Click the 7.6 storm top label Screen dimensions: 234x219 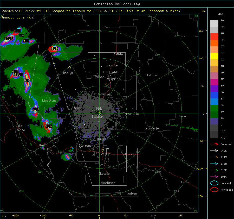pos(49,126)
